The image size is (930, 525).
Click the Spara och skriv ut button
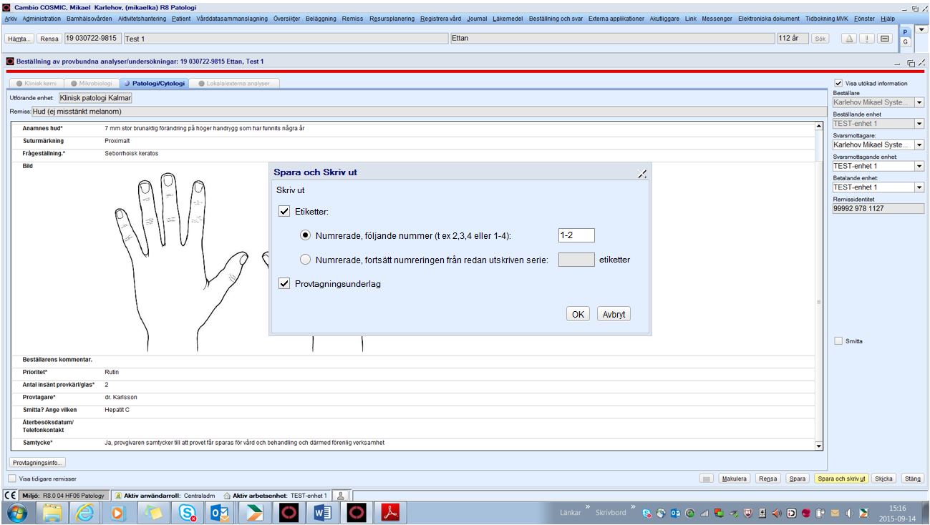[841, 479]
